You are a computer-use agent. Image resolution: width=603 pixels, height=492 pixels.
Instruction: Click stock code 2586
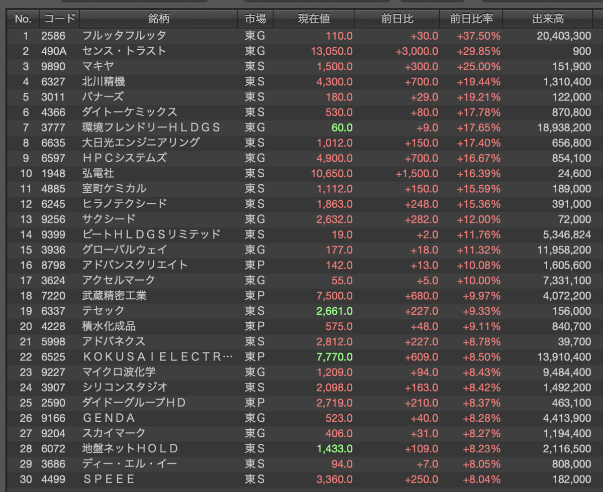tap(53, 36)
